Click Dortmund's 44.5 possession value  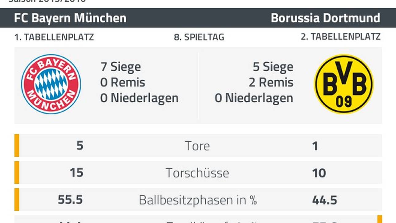325,200
